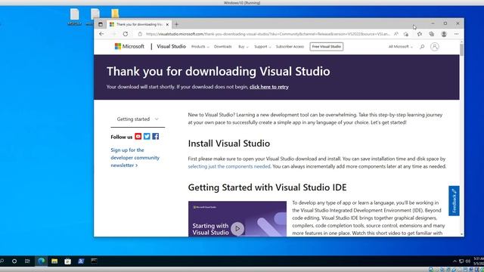Show hidden tray icons chevron
Viewport: 484px width, 272px height.
[x=455, y=261]
